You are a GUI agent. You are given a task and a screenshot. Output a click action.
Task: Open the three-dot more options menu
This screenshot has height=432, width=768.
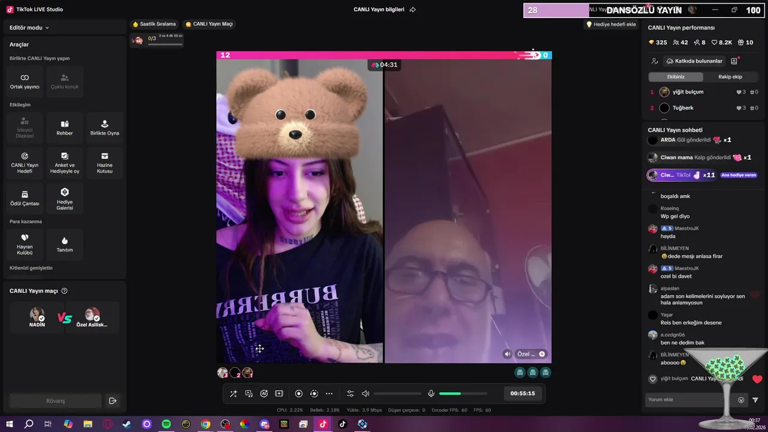pyautogui.click(x=329, y=394)
